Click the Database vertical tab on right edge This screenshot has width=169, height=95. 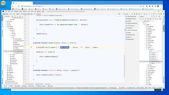point(164,28)
